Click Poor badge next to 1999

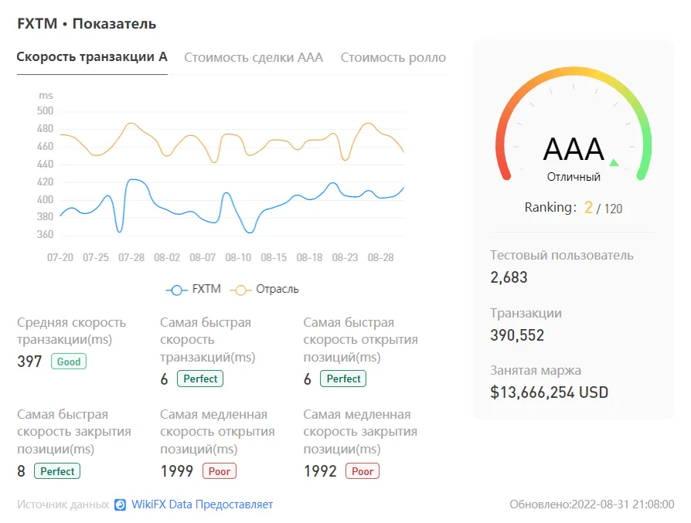[220, 471]
